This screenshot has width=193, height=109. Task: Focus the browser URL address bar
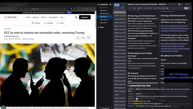click(46, 9)
